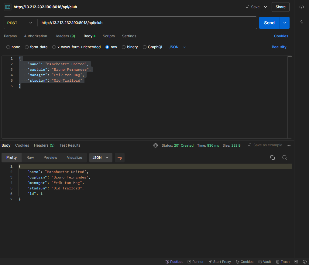
Task: Open search in the response body
Action: point(284,158)
